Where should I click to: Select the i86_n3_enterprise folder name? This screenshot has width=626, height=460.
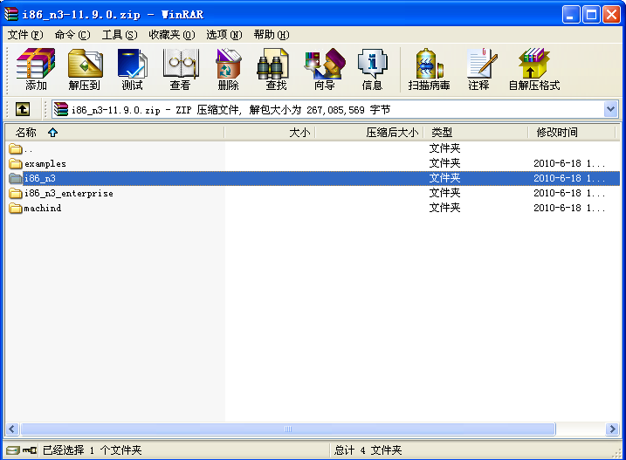point(69,193)
